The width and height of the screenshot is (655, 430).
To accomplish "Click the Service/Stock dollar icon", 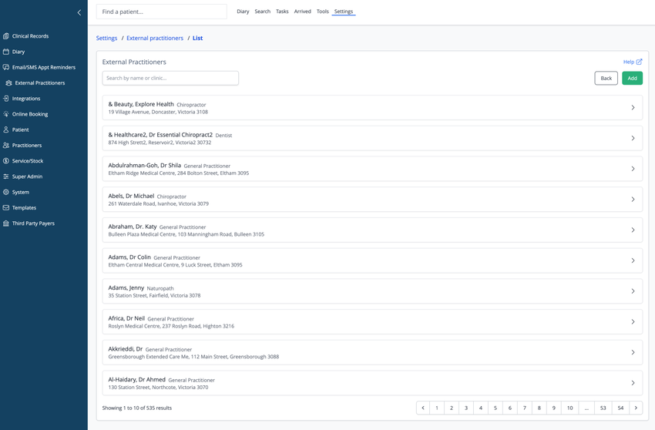I will pos(6,161).
